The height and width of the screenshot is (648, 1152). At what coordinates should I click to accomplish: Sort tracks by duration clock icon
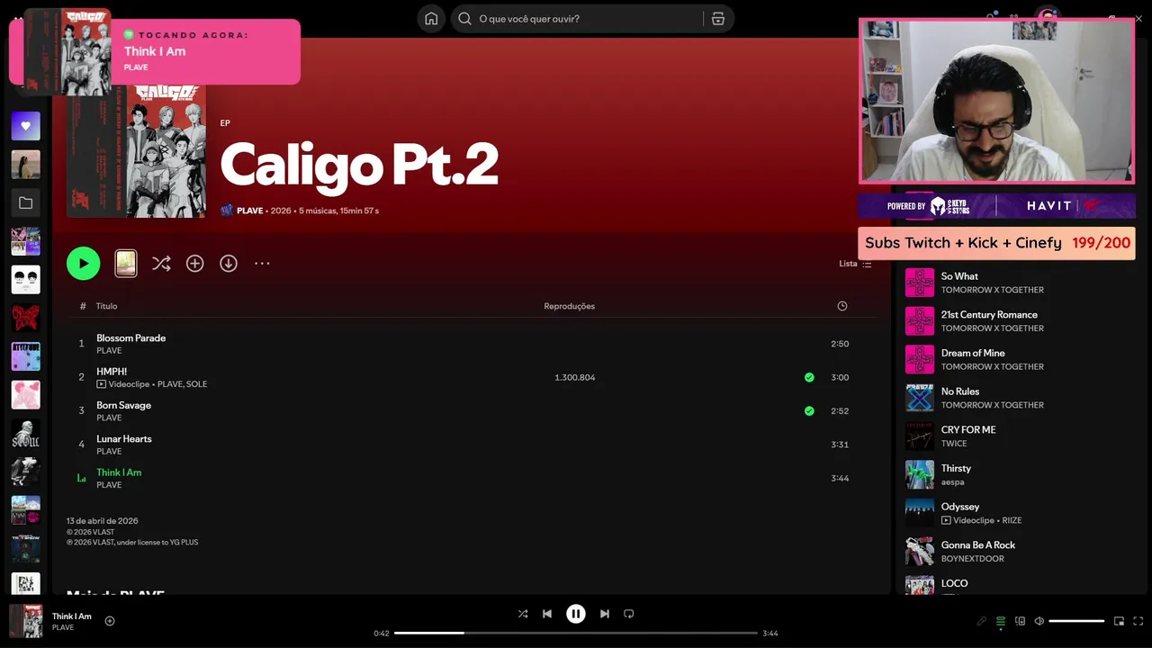(842, 306)
